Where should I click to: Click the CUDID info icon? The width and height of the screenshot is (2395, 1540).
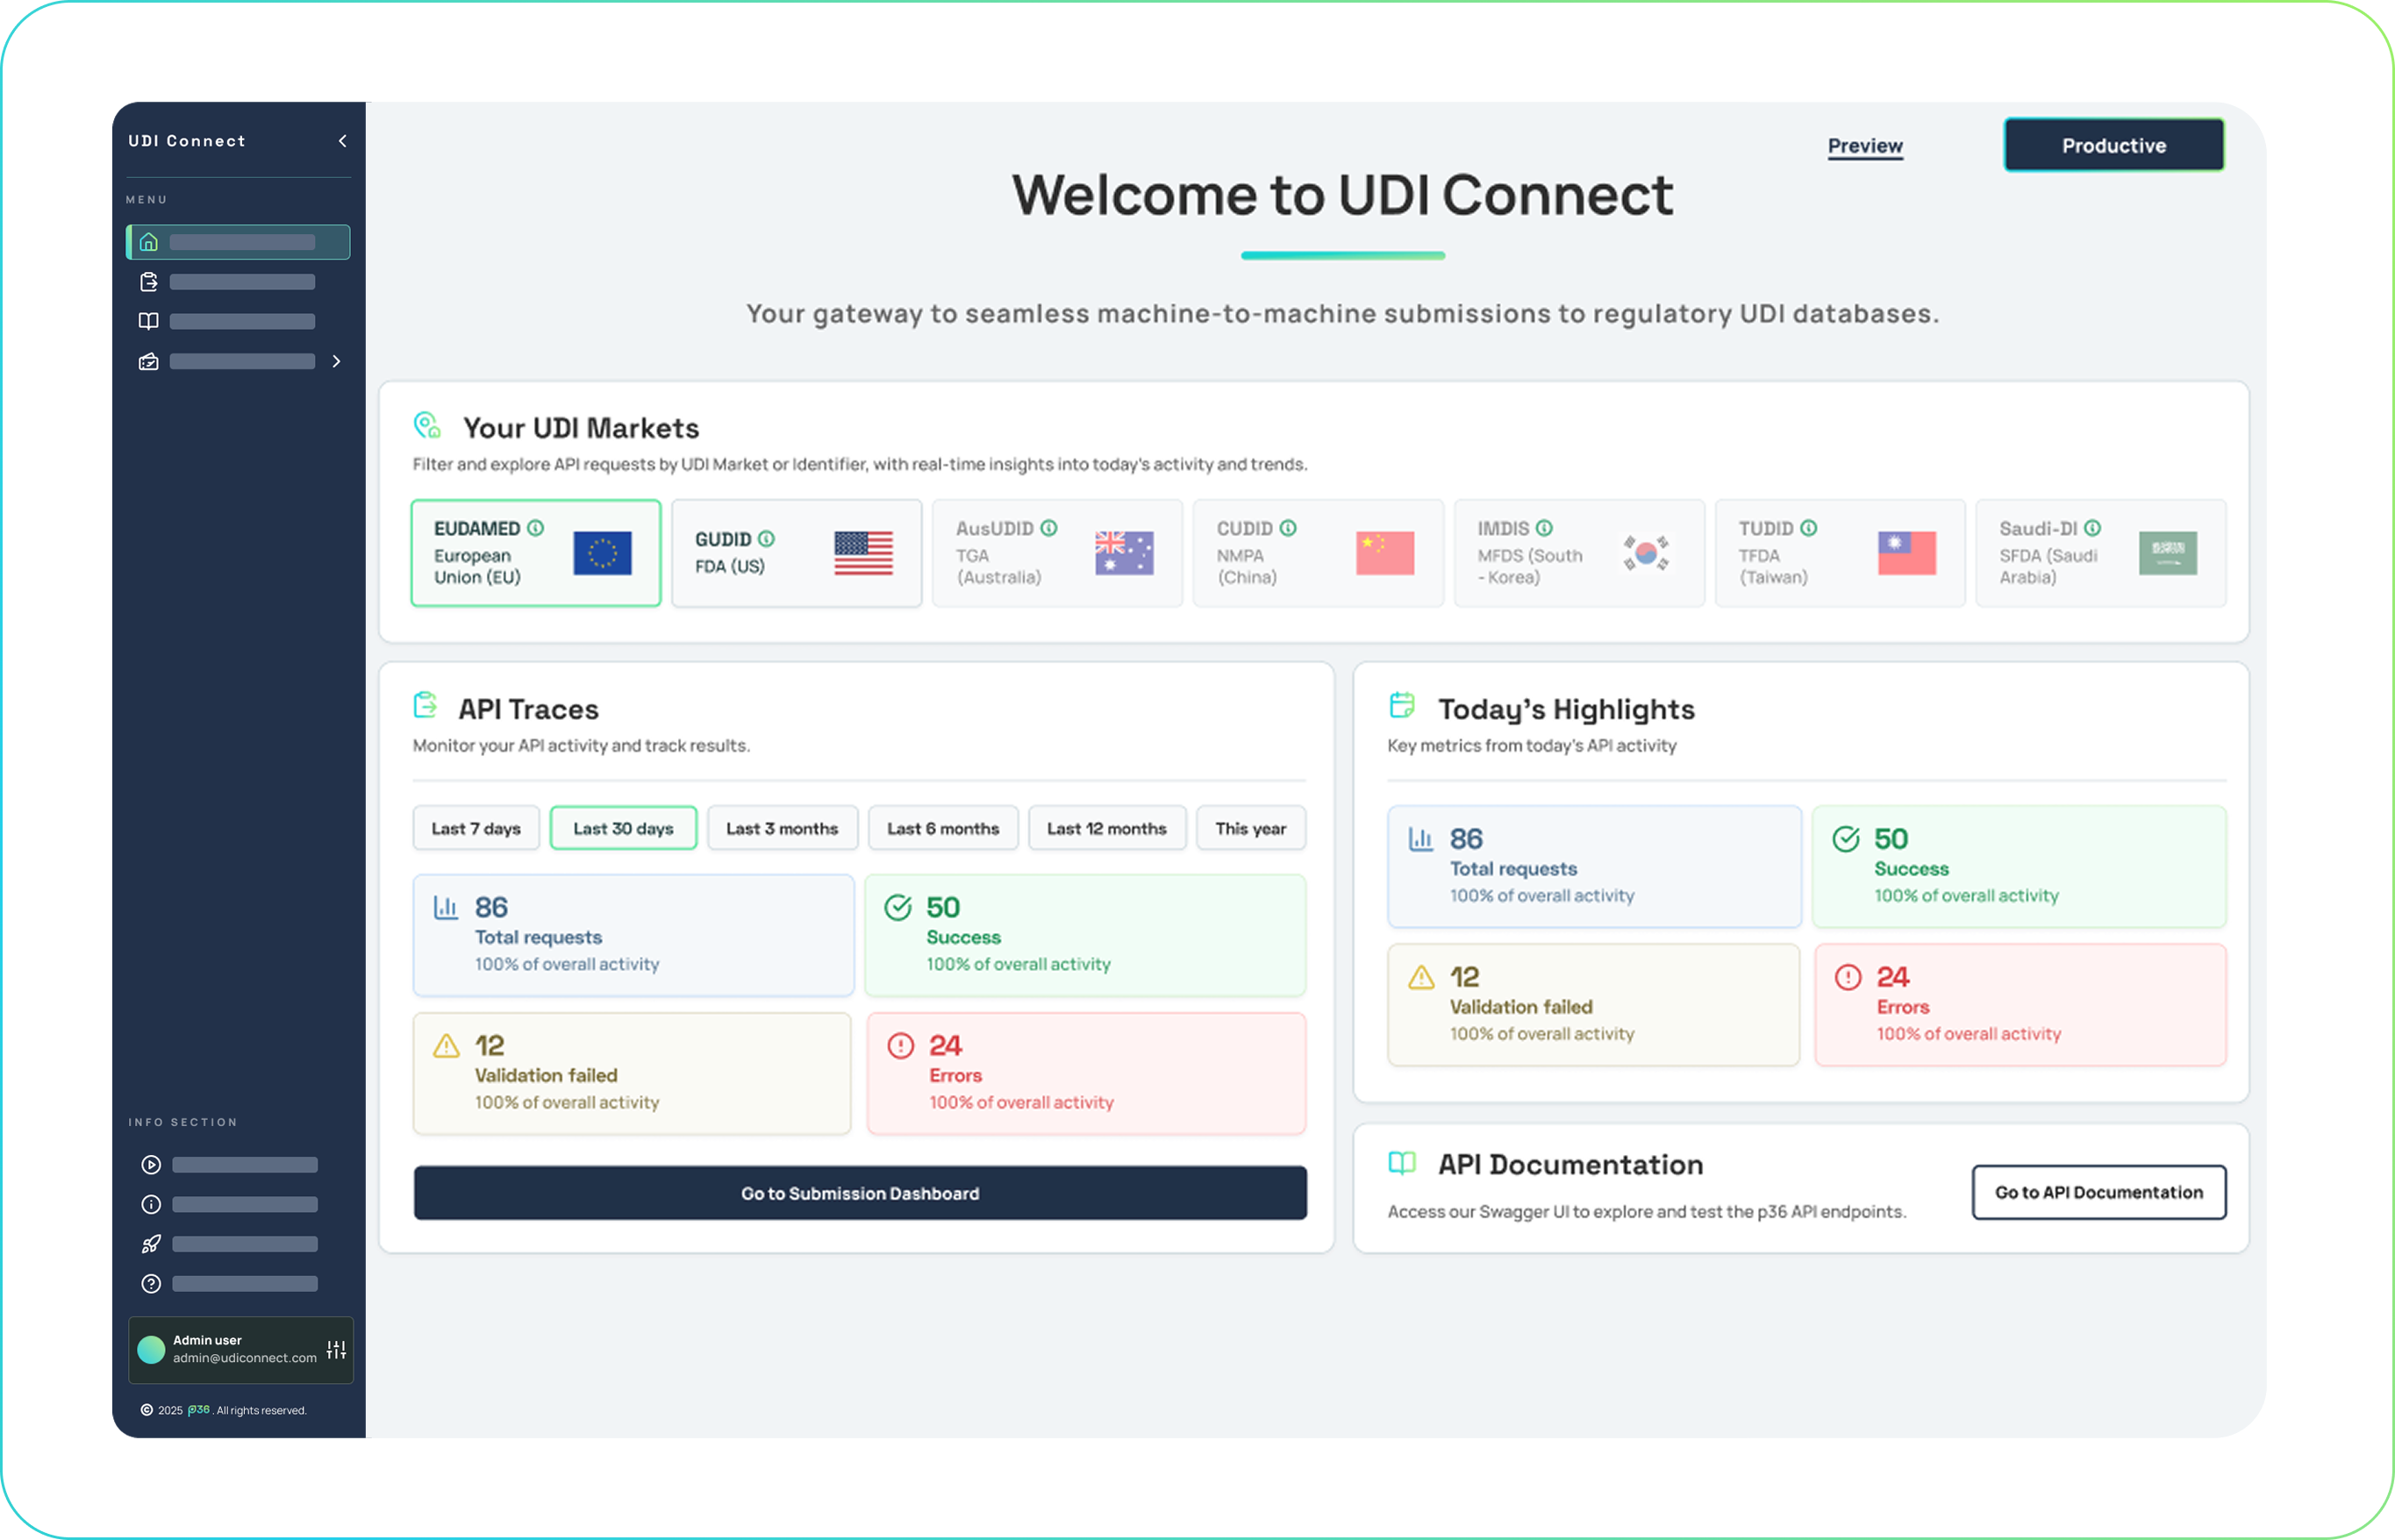(x=1289, y=528)
